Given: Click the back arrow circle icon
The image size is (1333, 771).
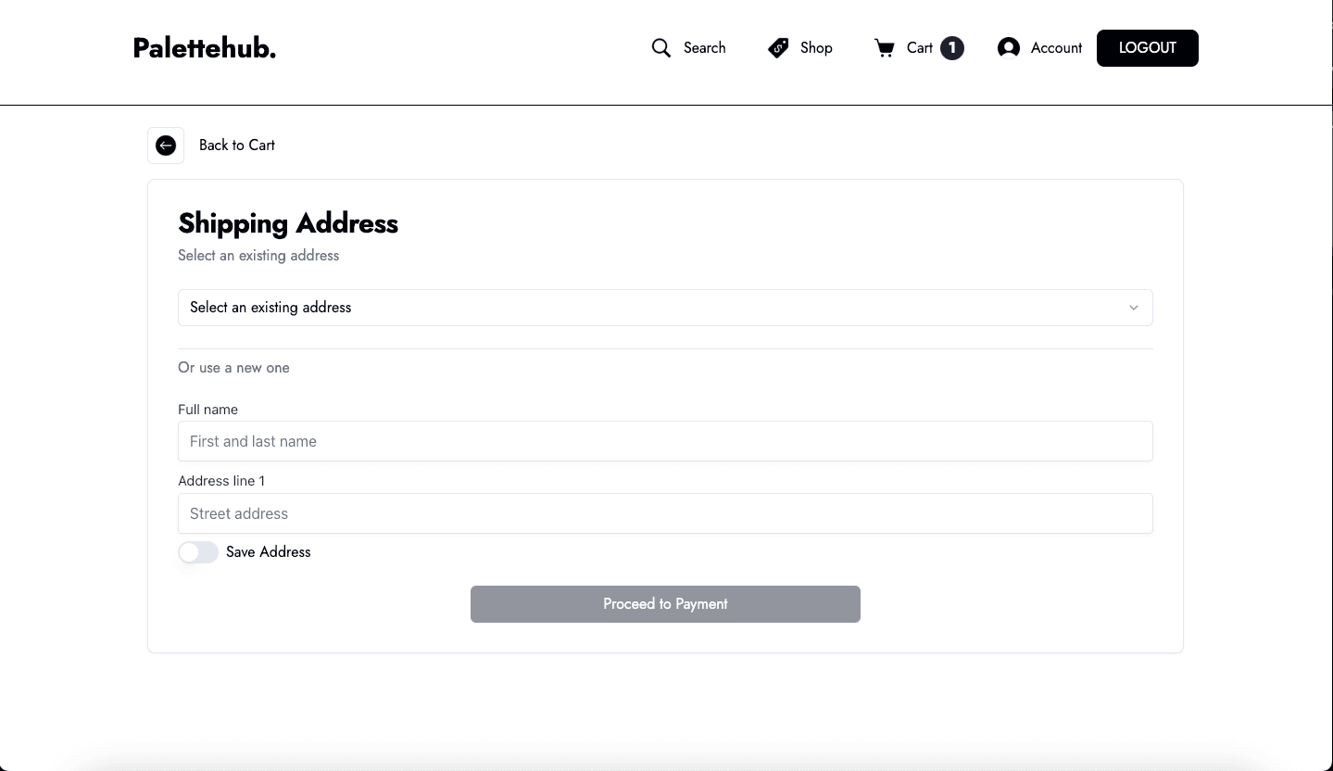Looking at the screenshot, I should point(166,145).
